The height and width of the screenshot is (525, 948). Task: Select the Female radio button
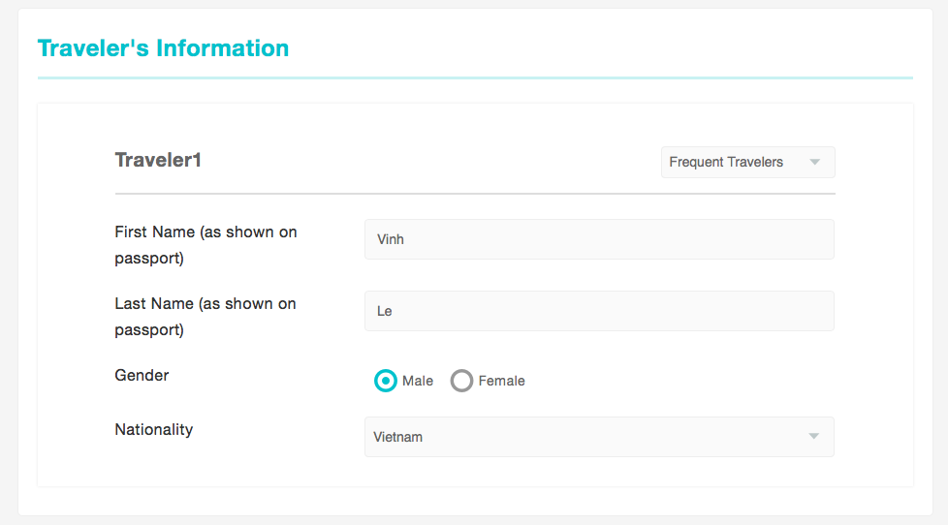[462, 381]
